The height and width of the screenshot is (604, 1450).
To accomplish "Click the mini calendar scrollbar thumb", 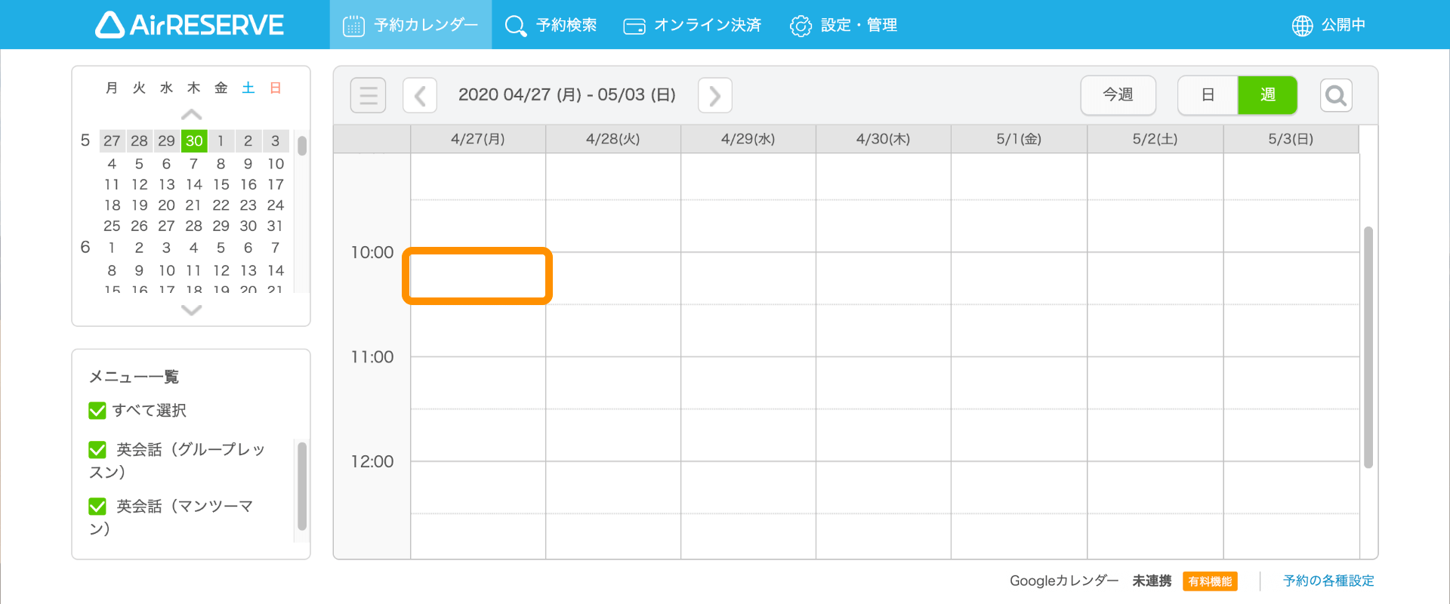I will (x=302, y=146).
